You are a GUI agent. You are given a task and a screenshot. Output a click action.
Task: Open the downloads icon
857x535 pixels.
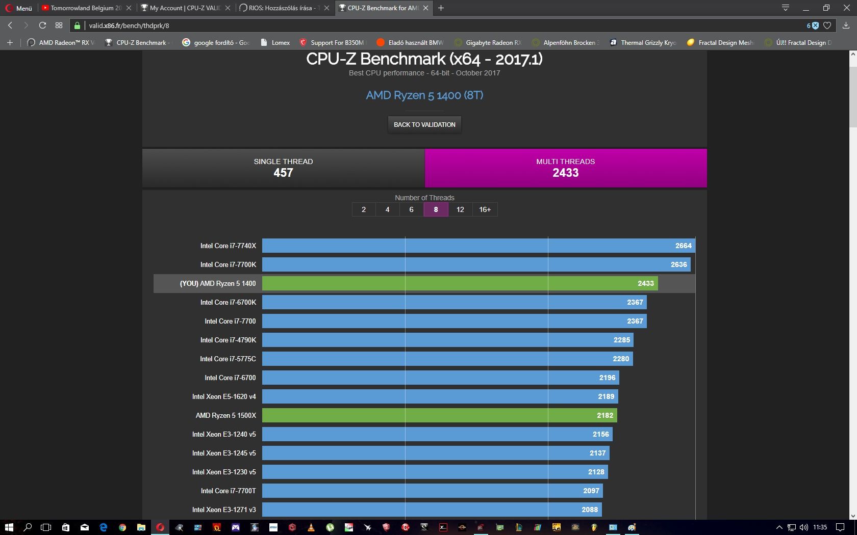tap(846, 25)
